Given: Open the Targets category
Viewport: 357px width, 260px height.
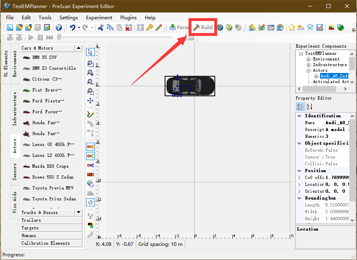Looking at the screenshot, I should point(51,228).
